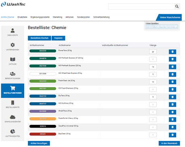Open Unternehmen via the gear icon
Viewport: 185px width, 147px height.
[13, 45]
